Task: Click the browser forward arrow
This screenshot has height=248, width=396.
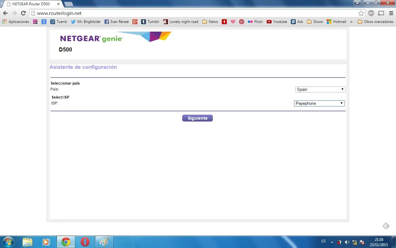Action: click(x=14, y=13)
